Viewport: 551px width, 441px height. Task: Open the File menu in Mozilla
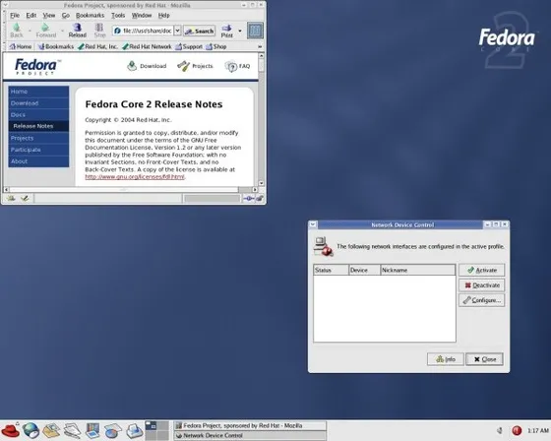pos(15,15)
